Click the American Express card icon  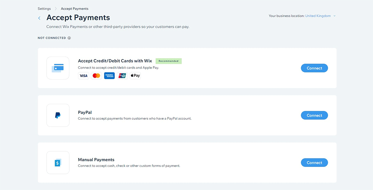click(109, 76)
